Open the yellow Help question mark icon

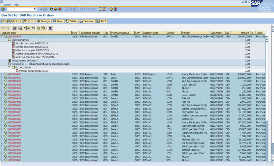[111, 9]
